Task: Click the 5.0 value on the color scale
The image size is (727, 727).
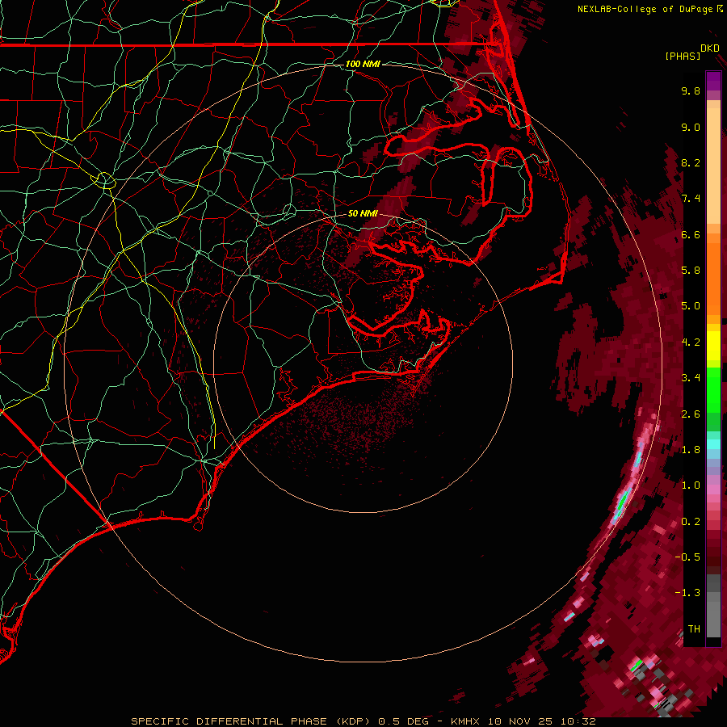Action: point(691,306)
